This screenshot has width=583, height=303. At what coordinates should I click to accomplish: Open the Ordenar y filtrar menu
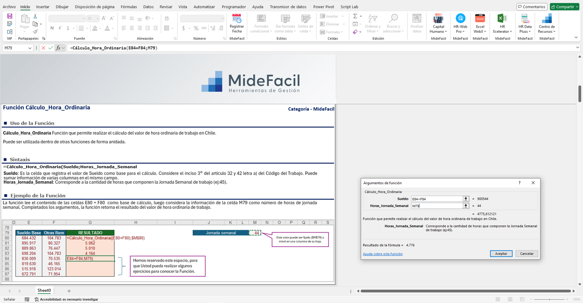coord(373,23)
